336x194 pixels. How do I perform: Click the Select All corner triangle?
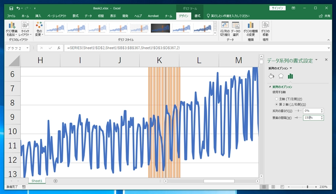tap(15, 61)
